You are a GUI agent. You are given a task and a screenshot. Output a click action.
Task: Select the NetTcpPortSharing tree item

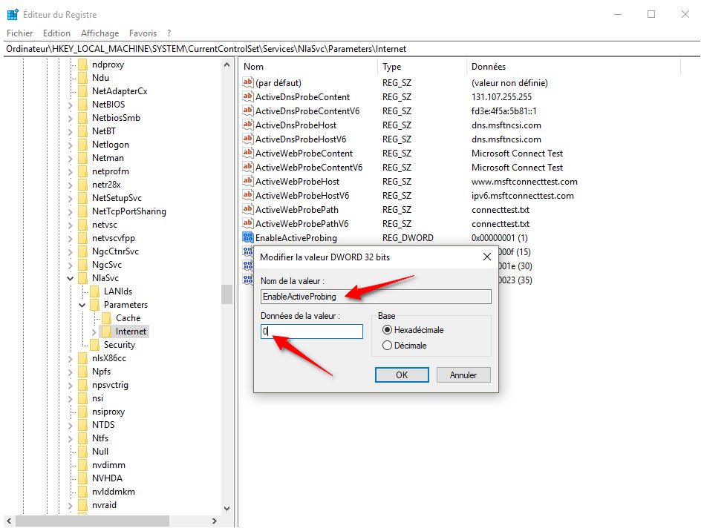pos(129,211)
